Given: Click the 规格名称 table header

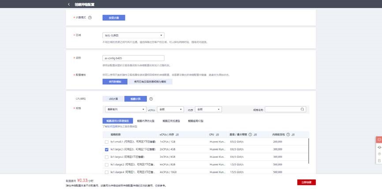Looking at the screenshot, I should [x=116, y=134].
